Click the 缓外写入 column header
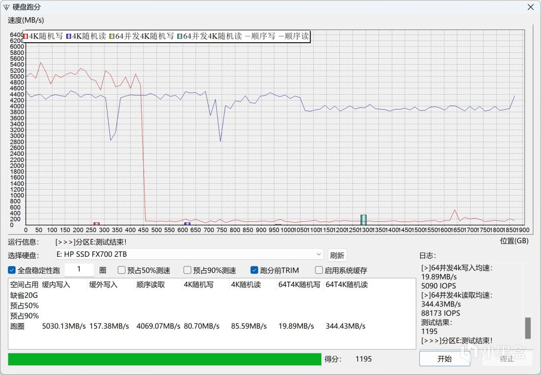Screen dimensions: 541x375 [104, 285]
